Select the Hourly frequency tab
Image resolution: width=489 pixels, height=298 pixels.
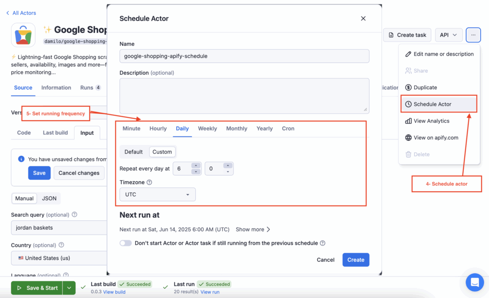tap(158, 128)
